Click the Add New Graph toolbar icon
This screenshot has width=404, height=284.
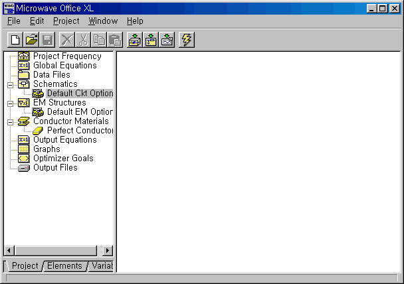pyautogui.click(x=167, y=40)
